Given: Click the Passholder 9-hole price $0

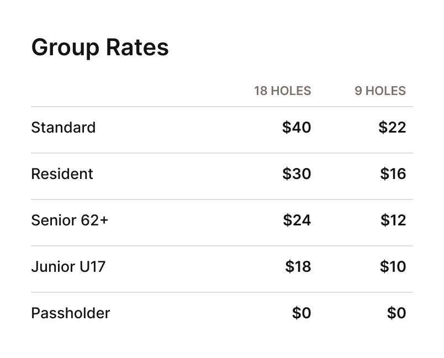Looking at the screenshot, I should pos(397,313).
